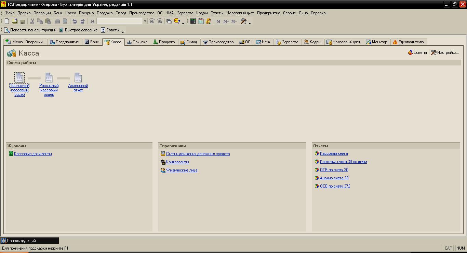Open the Calculator icon in toolbar
The image size is (467, 253).
pos(193,21)
